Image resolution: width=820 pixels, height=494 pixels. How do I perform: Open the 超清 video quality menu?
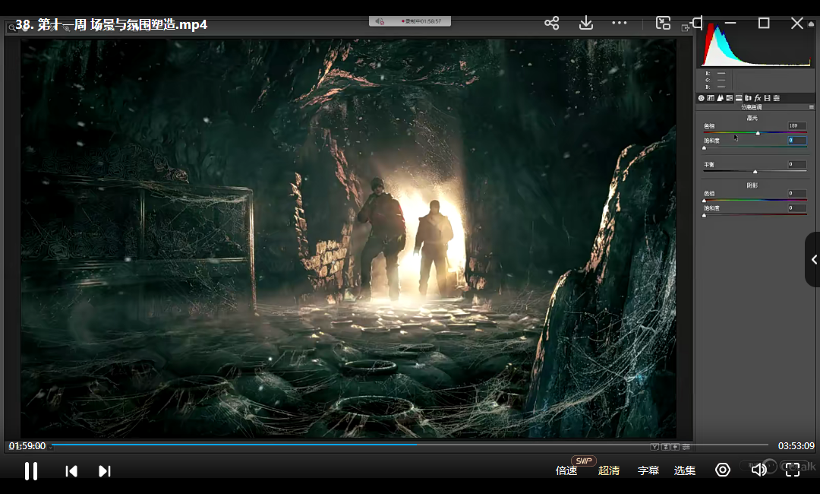pos(609,470)
